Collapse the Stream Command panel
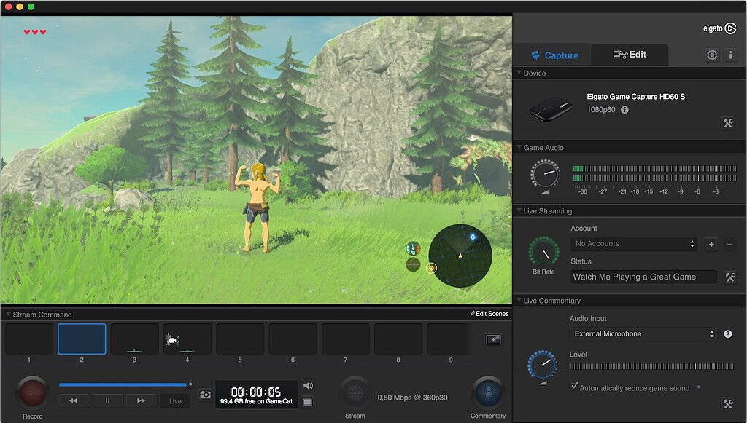The width and height of the screenshot is (747, 423). (8, 315)
